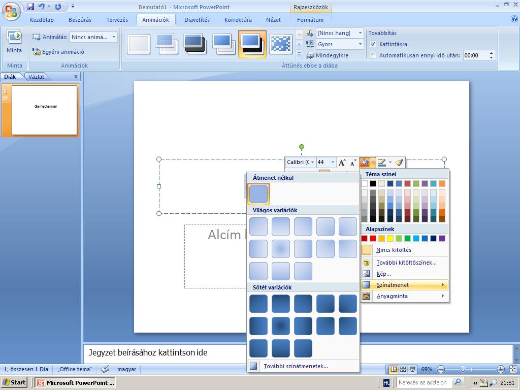Screen dimensions: 520x390
Task: Pick the yellow standard color swatch
Action: (x=391, y=238)
